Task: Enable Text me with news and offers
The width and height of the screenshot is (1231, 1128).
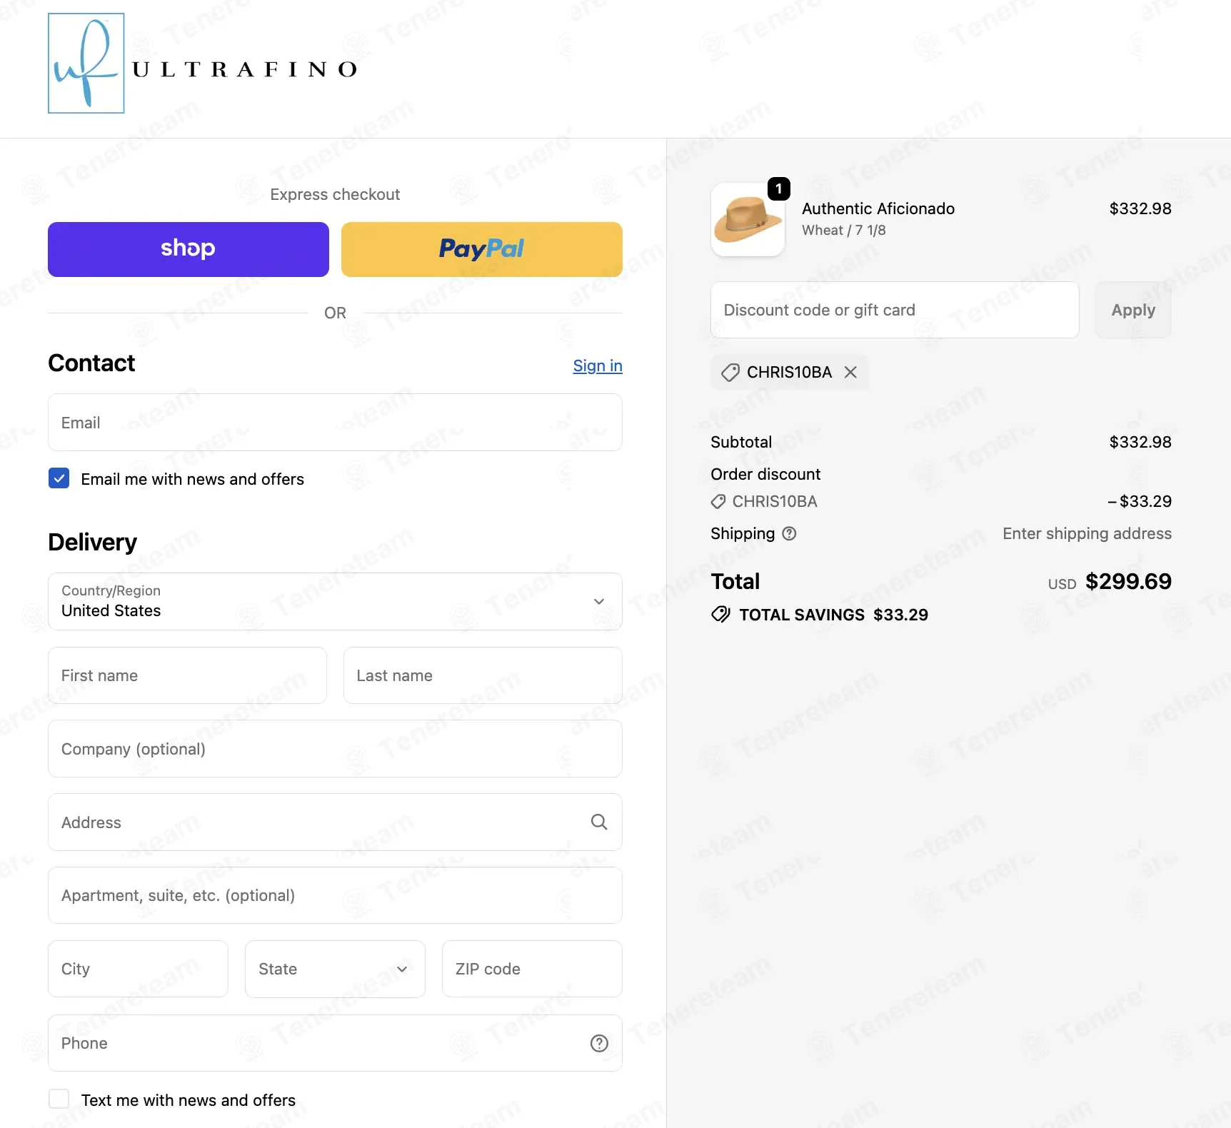Action: [x=59, y=1099]
